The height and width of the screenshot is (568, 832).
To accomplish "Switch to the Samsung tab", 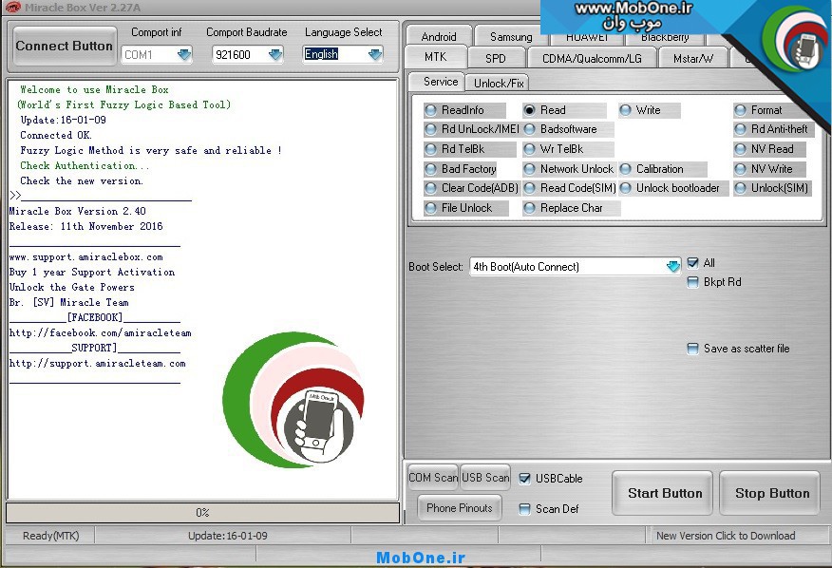I will point(511,37).
